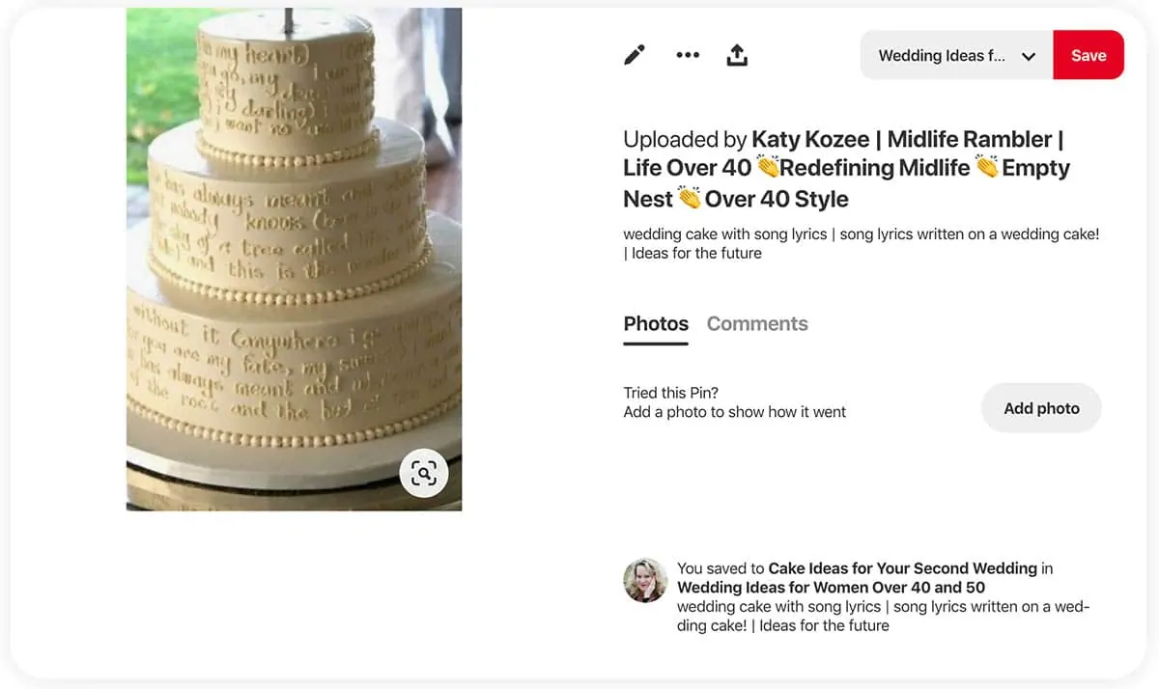Switch to the Comments tab
Viewport: 1159px width, 689px height.
(757, 324)
